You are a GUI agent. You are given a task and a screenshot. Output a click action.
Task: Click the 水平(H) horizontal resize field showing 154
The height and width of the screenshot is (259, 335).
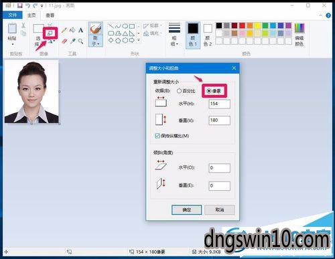pyautogui.click(x=219, y=104)
